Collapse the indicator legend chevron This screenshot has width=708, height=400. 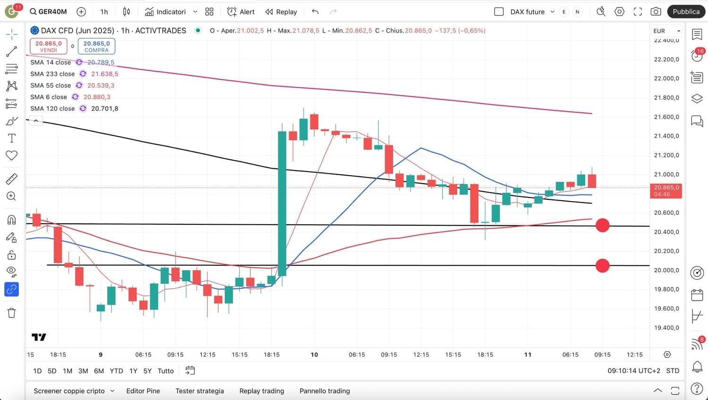point(36,121)
